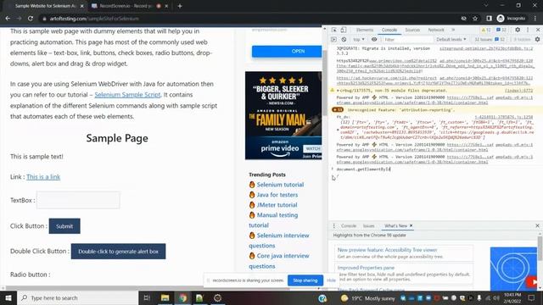Hide the screen sharing notification bar
543x305 pixels.
pos(331,280)
